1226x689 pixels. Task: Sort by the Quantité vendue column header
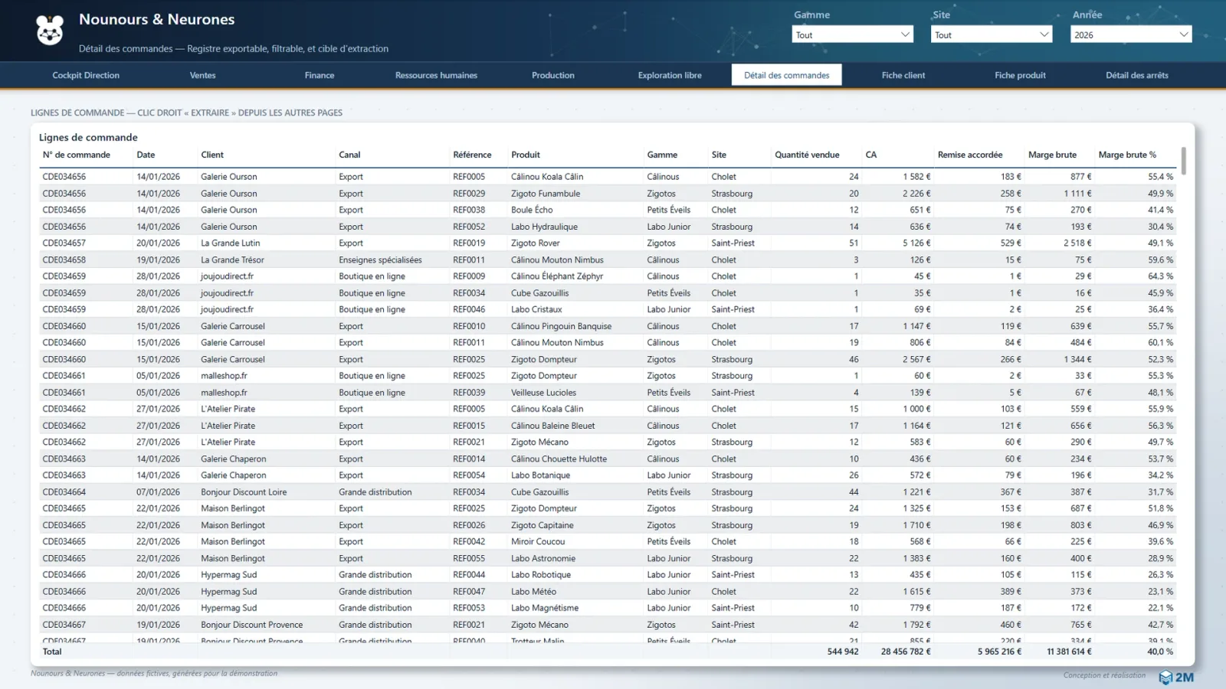[807, 155]
